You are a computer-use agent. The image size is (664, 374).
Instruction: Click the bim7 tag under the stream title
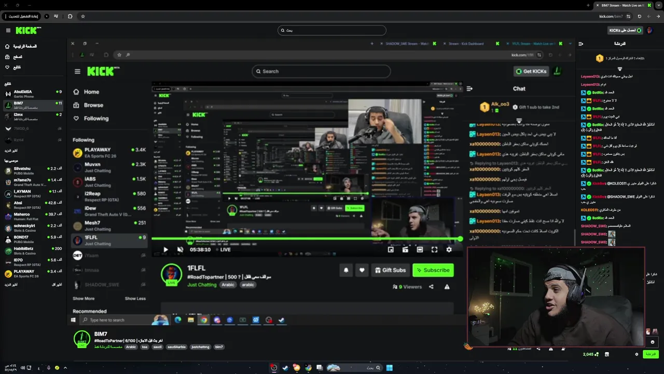pyautogui.click(x=219, y=347)
